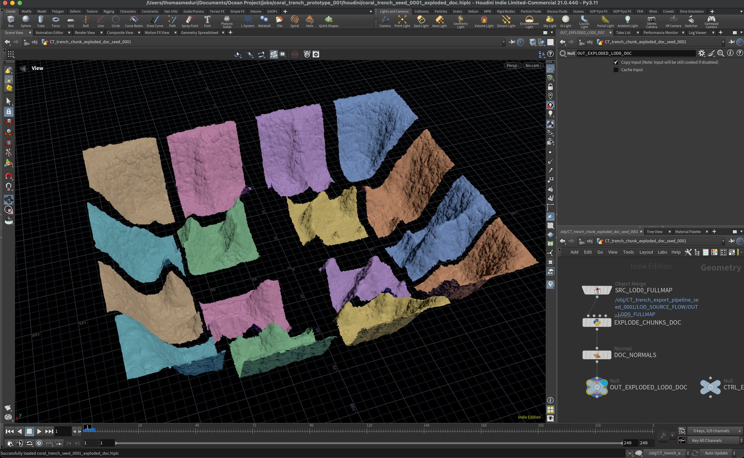
Task: Open the shelf set dropdown arrow left of Lights and Cameras
Action: [371, 12]
